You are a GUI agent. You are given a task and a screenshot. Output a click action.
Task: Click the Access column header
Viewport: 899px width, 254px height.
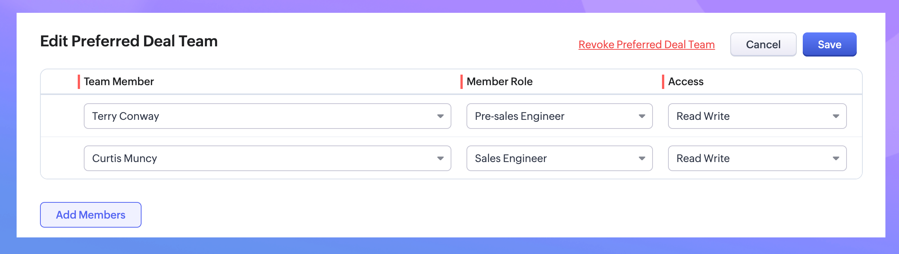tap(686, 81)
